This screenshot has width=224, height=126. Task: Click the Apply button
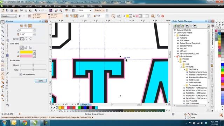click(41, 81)
